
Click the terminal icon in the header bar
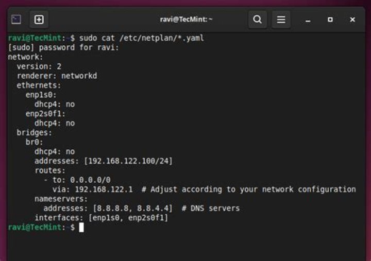(16, 20)
